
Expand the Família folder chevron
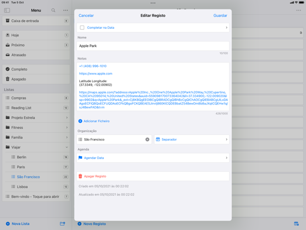point(67,137)
